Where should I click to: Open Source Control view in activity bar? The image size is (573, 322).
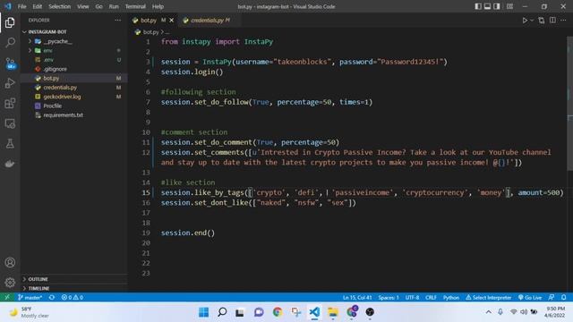tap(10, 64)
